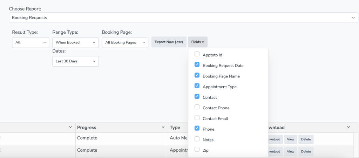Open the All Booking Pages dropdown
The height and width of the screenshot is (158, 359).
tap(125, 42)
